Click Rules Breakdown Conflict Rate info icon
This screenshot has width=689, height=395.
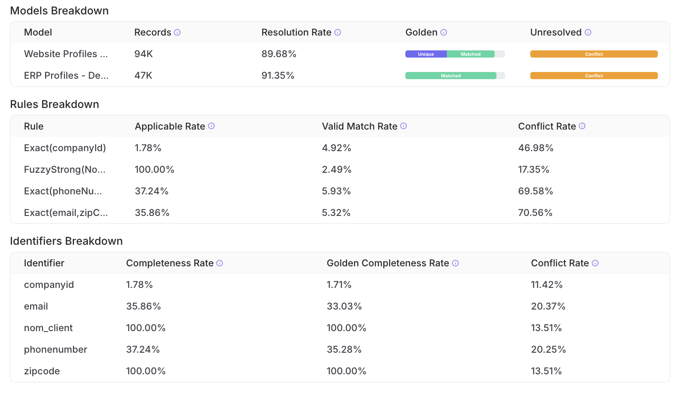click(x=582, y=126)
